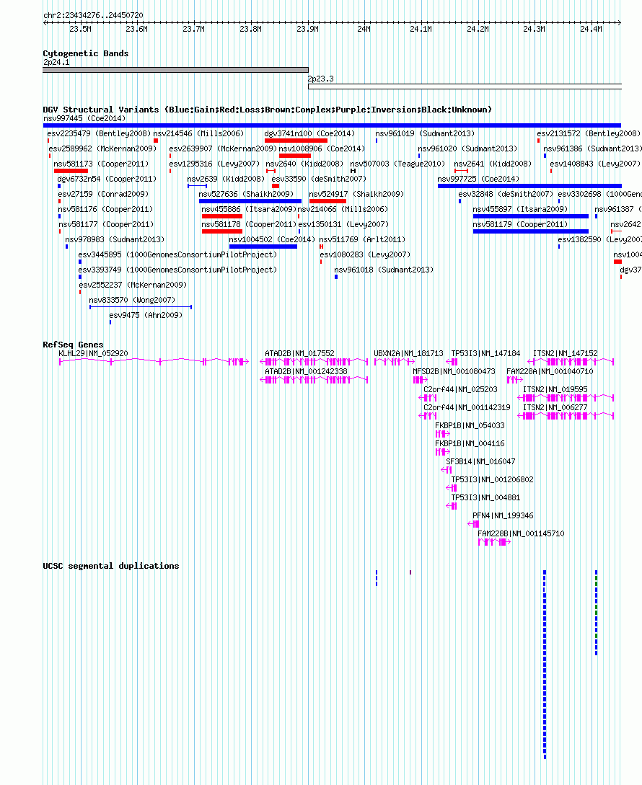This screenshot has width=642, height=785.
Task: Select nsv527636 (Shaikh2009) variant label
Action: (246, 194)
